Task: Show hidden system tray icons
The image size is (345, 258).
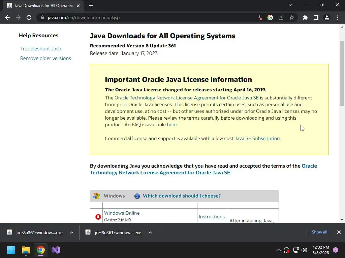Action: coord(279,250)
